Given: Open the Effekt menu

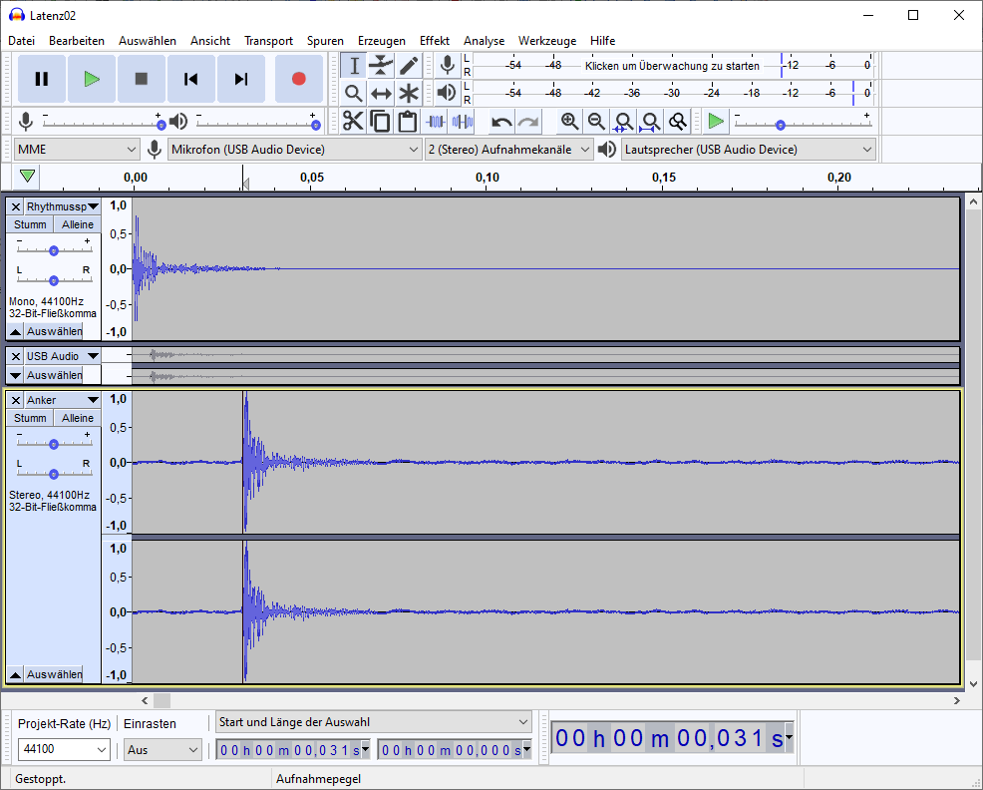Looking at the screenshot, I should coord(434,41).
